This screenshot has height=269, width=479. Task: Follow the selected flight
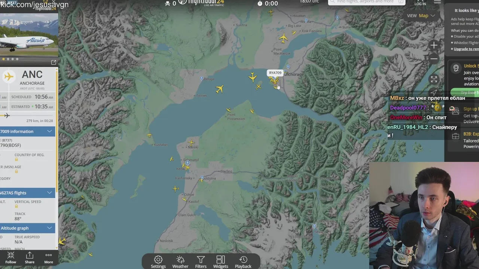pos(11,257)
